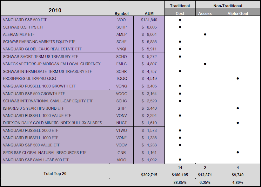261x187 pixels.
Task: Click the AUM value "$ 6,886"
Action: click(x=149, y=42)
